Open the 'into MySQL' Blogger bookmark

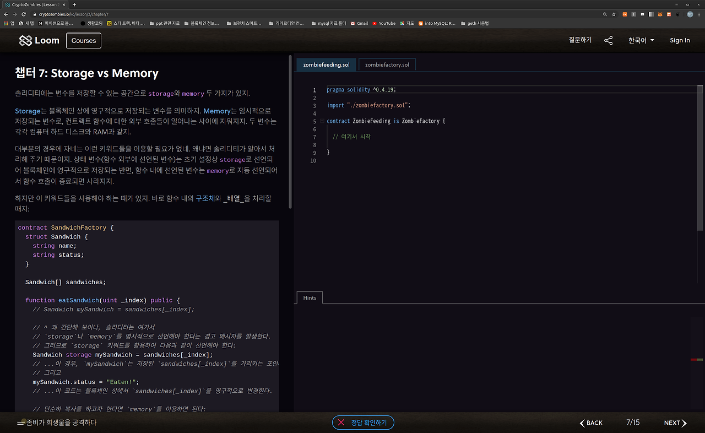click(x=437, y=23)
